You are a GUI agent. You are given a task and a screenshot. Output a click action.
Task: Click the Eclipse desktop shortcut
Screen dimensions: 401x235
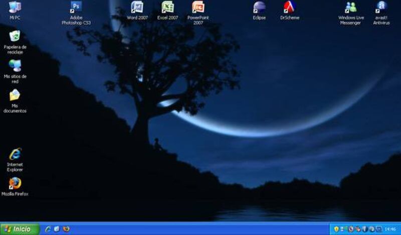(x=259, y=8)
